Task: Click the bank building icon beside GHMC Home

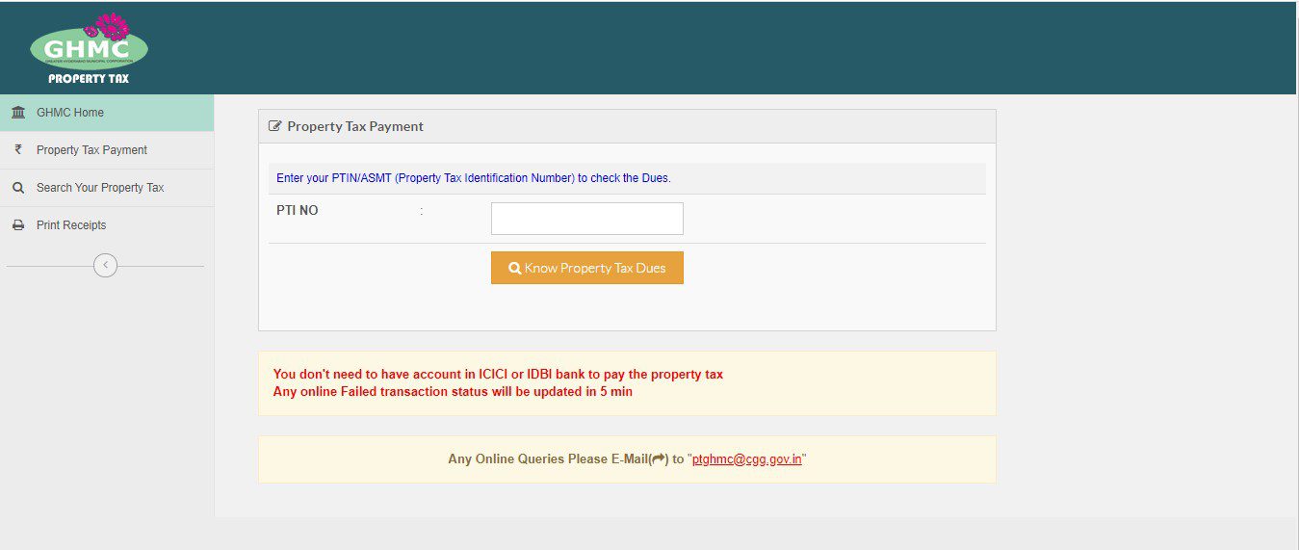Action: click(x=18, y=113)
